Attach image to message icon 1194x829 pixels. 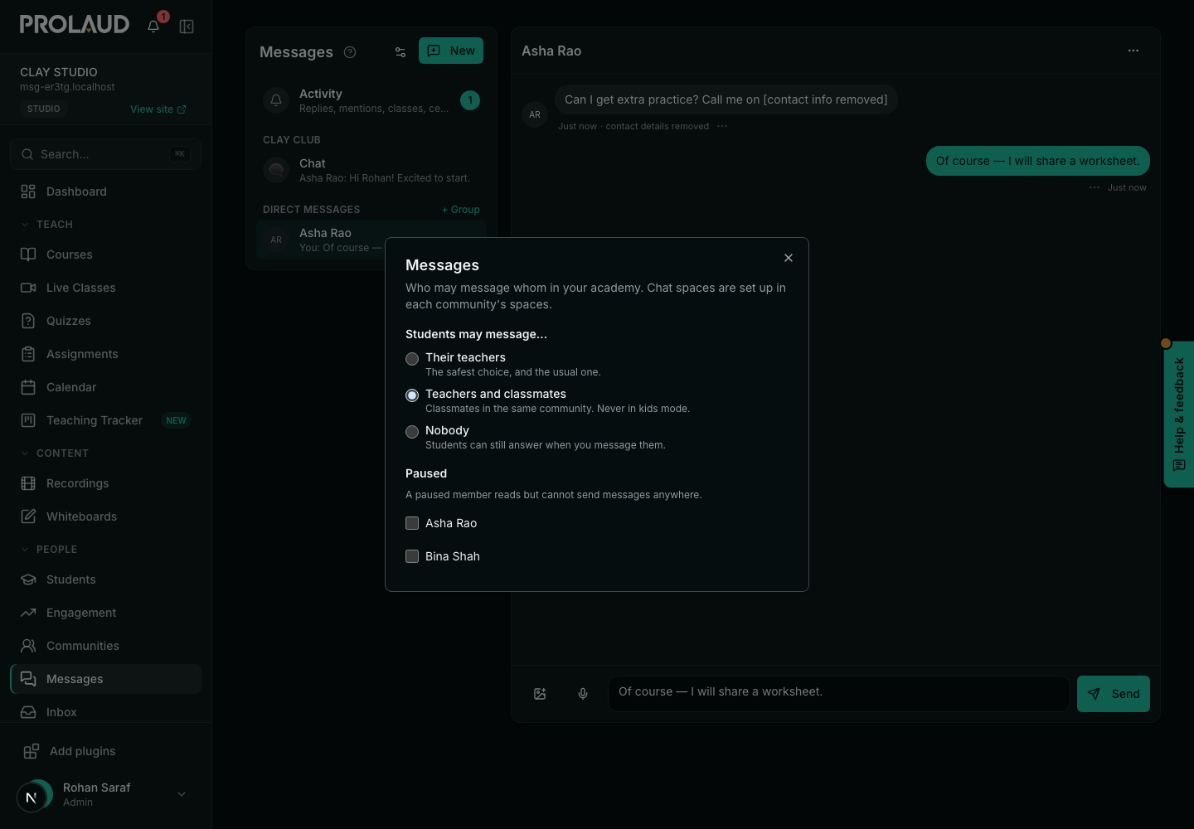(540, 694)
